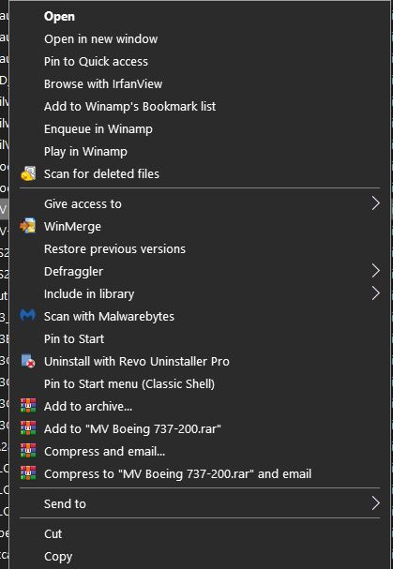
Task: Expand the Defraggler submenu arrow
Action: coord(376,271)
